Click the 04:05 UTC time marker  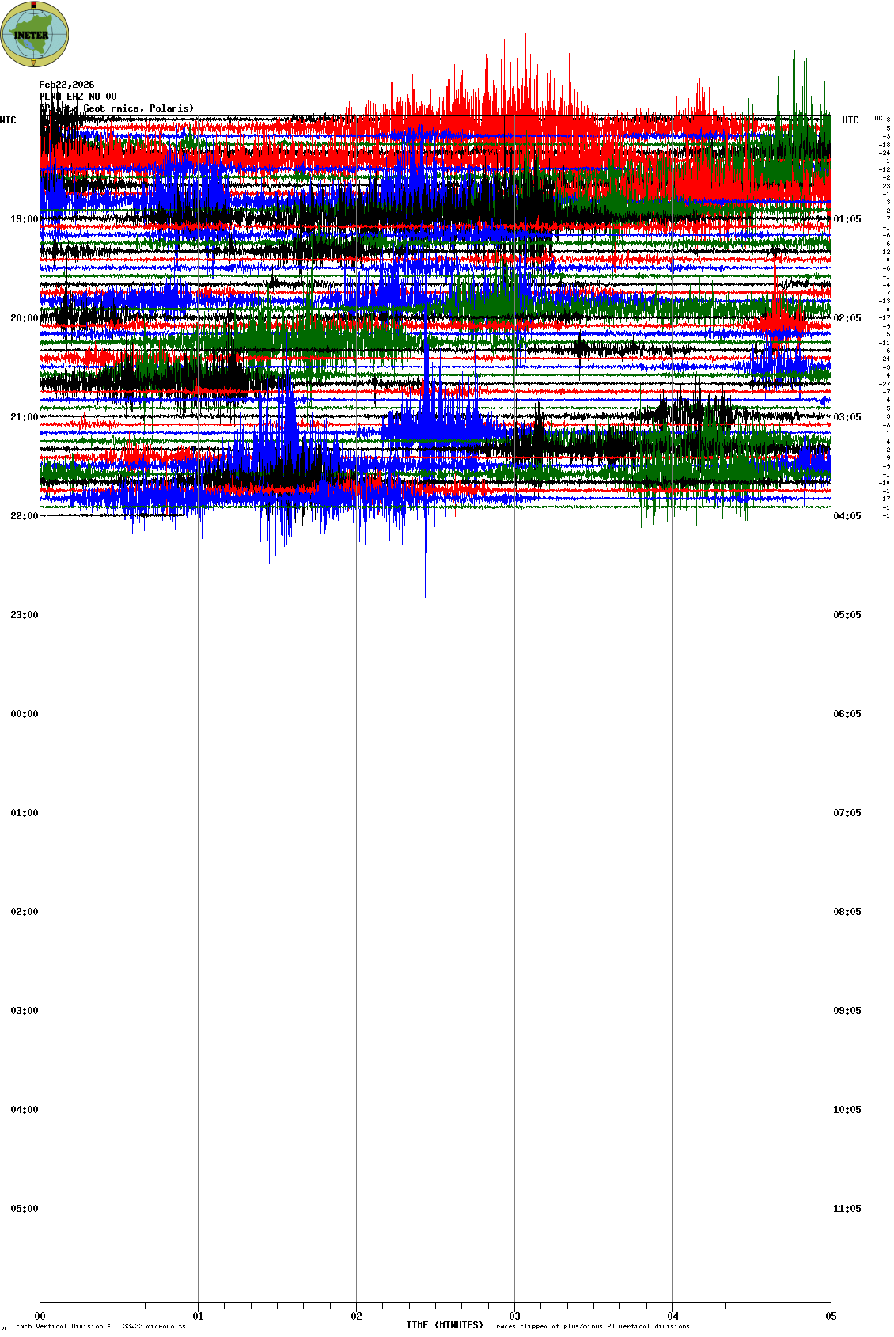pos(847,516)
